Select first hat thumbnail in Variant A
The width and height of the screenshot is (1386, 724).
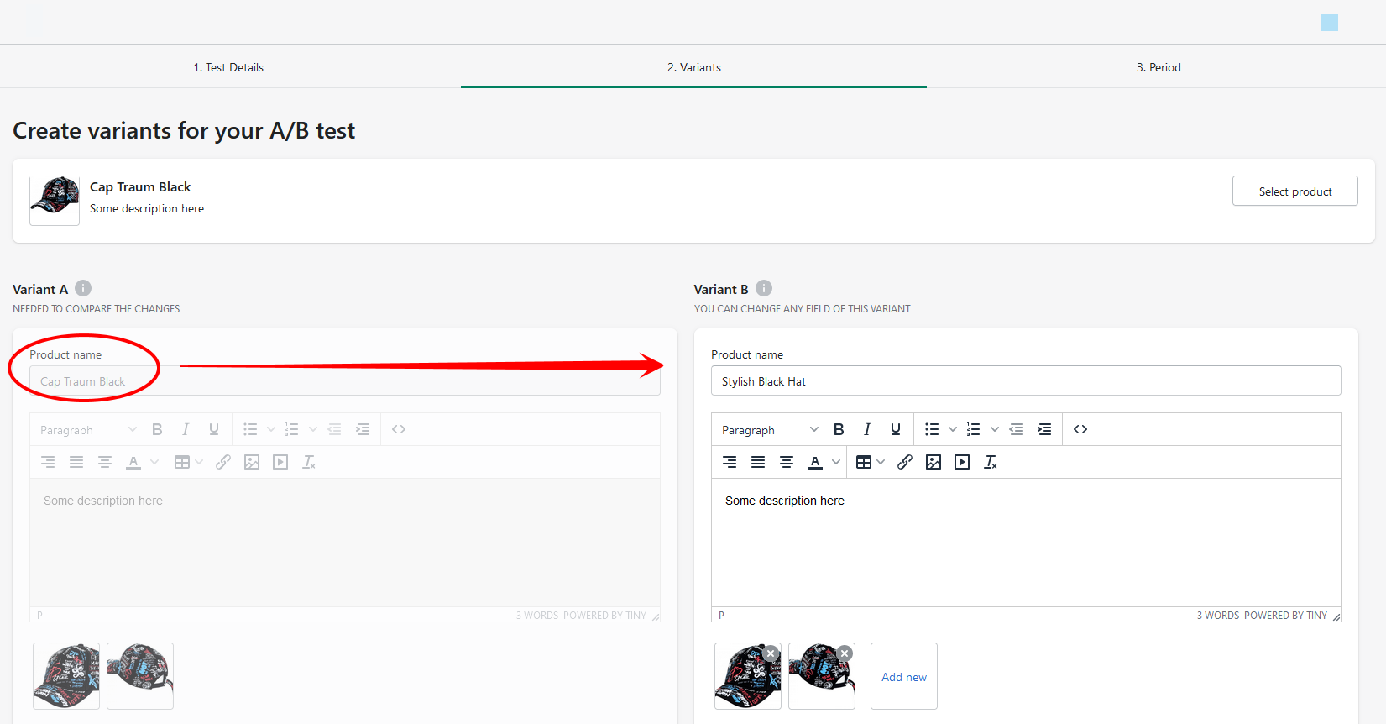pos(66,676)
